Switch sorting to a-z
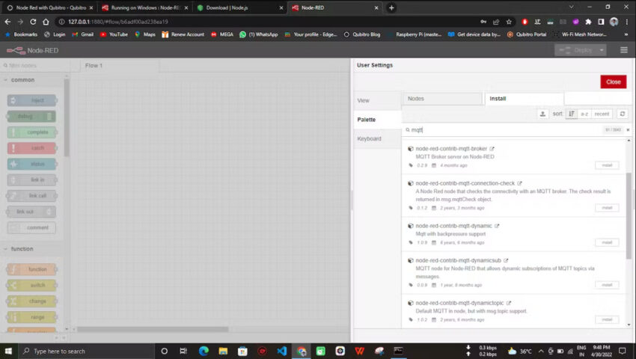The image size is (636, 359). [584, 114]
